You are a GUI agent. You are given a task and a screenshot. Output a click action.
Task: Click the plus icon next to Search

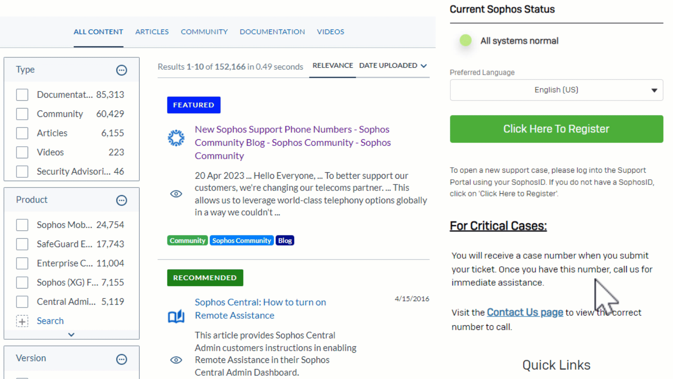pyautogui.click(x=22, y=321)
